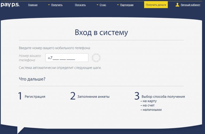Open the О нас menu item

[x=103, y=5]
